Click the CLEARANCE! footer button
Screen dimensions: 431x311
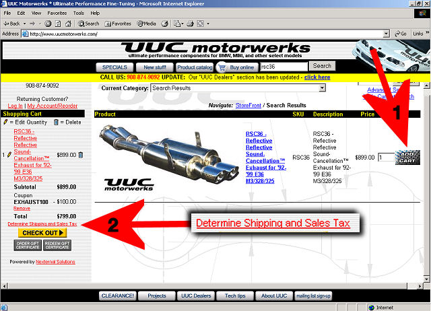coord(118,296)
